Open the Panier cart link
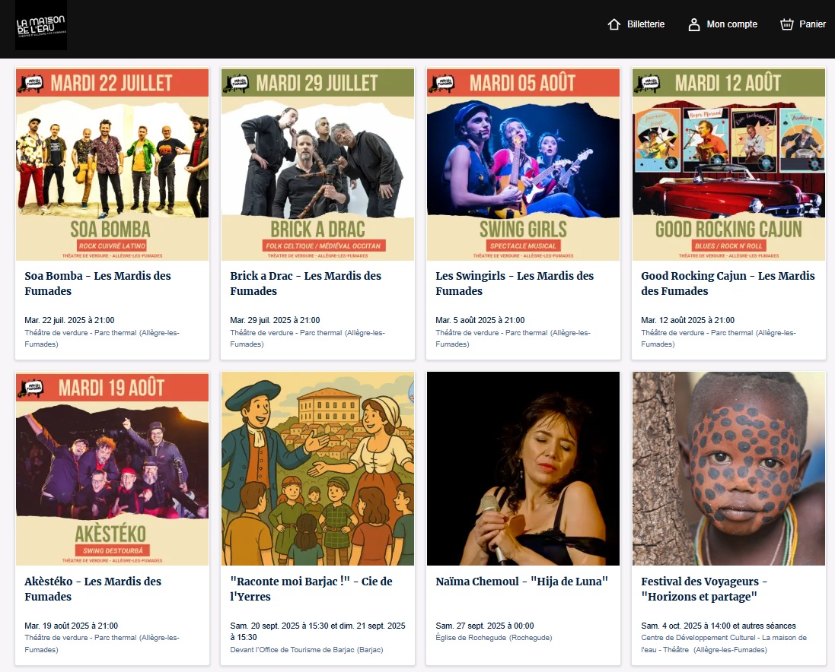The image size is (835, 672). [812, 24]
